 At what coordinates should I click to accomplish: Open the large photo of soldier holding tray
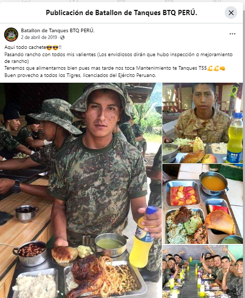tap(81, 190)
